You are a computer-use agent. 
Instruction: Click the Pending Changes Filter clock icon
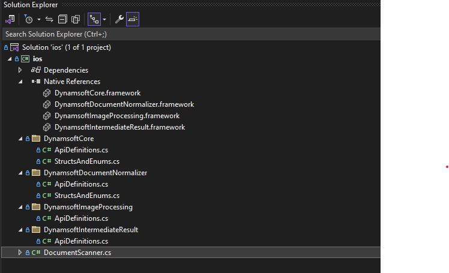click(x=28, y=19)
